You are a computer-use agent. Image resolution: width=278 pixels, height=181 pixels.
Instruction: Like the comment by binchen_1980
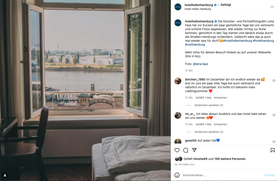point(274,81)
